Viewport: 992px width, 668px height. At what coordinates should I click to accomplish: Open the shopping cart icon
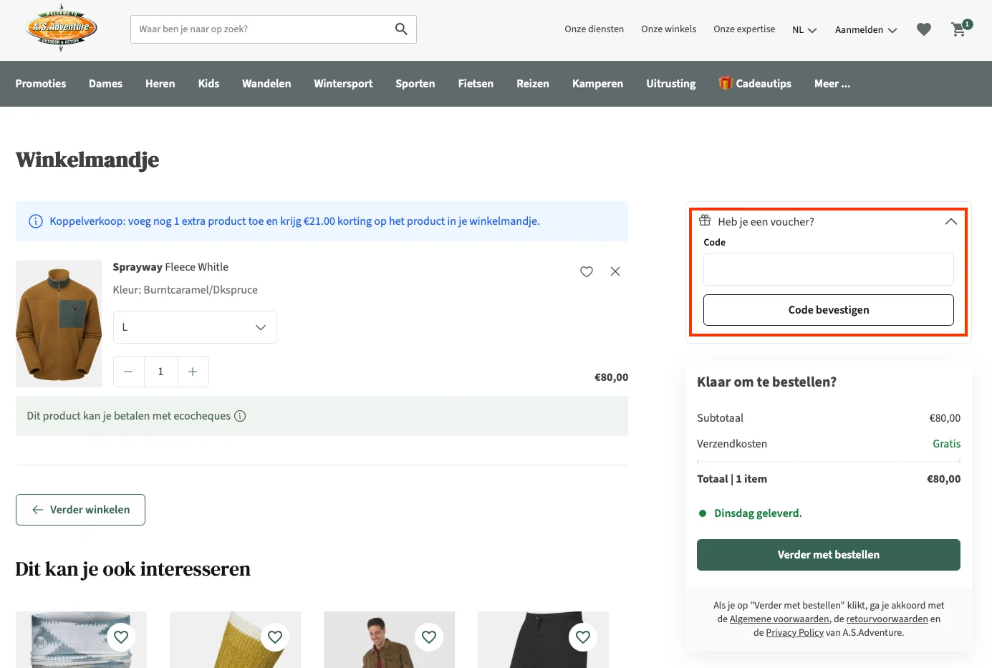(958, 29)
